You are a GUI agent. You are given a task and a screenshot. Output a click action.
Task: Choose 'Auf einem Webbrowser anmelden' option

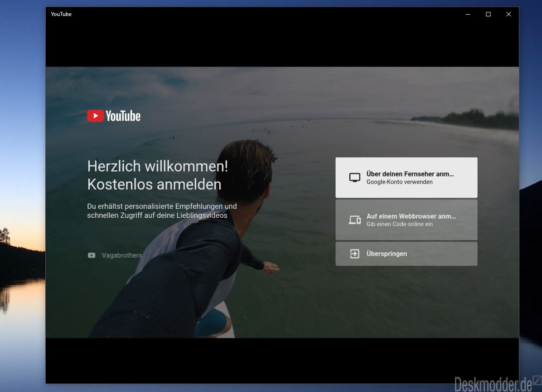point(406,220)
